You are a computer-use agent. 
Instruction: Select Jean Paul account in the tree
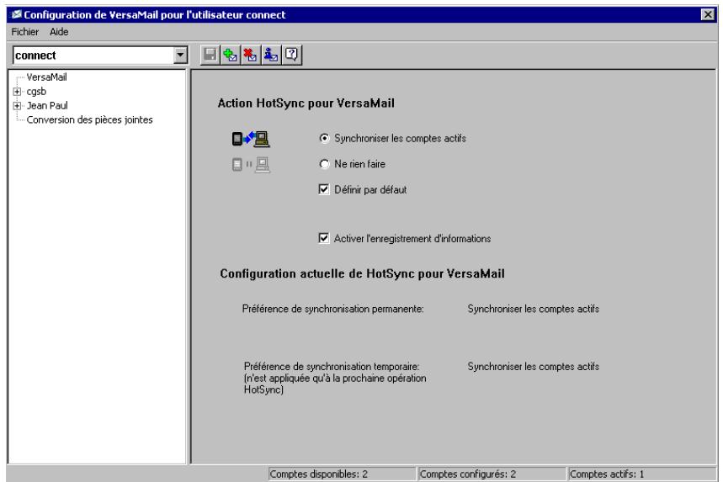[x=47, y=105]
